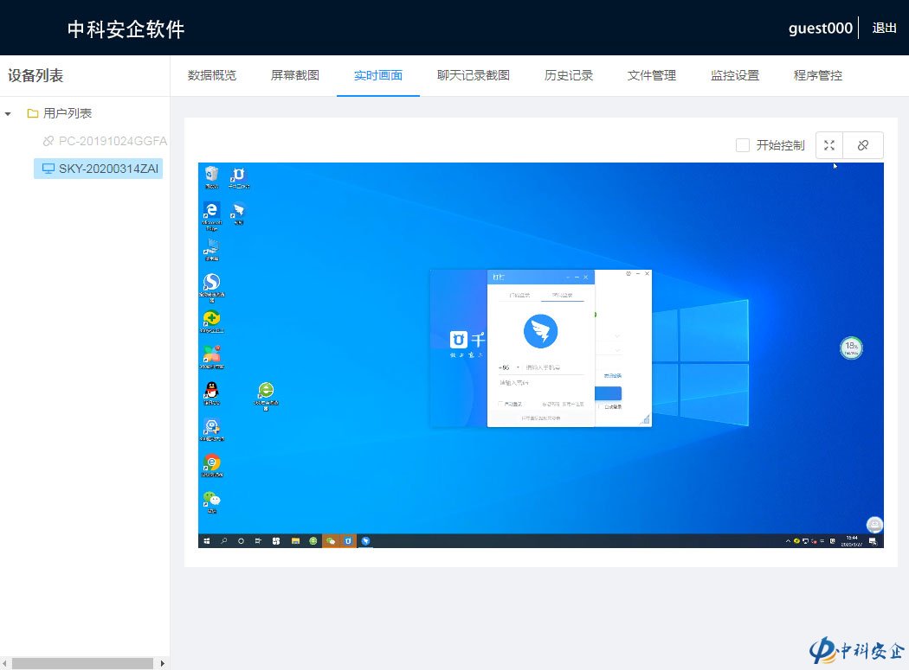Click File Explorer on remote taskbar
Screen dimensions: 909x670
[x=295, y=541]
